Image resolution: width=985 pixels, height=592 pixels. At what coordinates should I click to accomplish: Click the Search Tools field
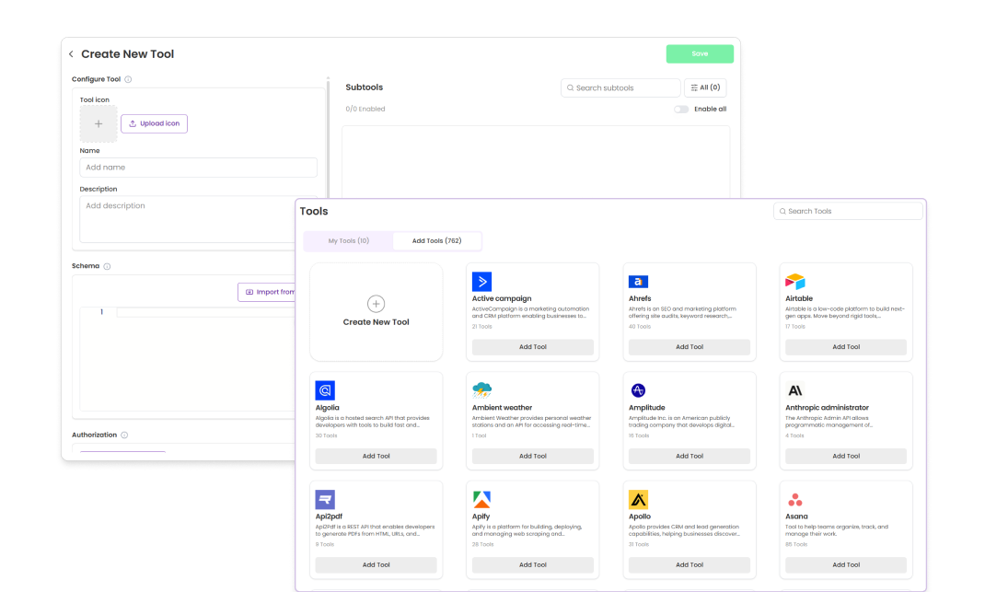click(x=848, y=211)
